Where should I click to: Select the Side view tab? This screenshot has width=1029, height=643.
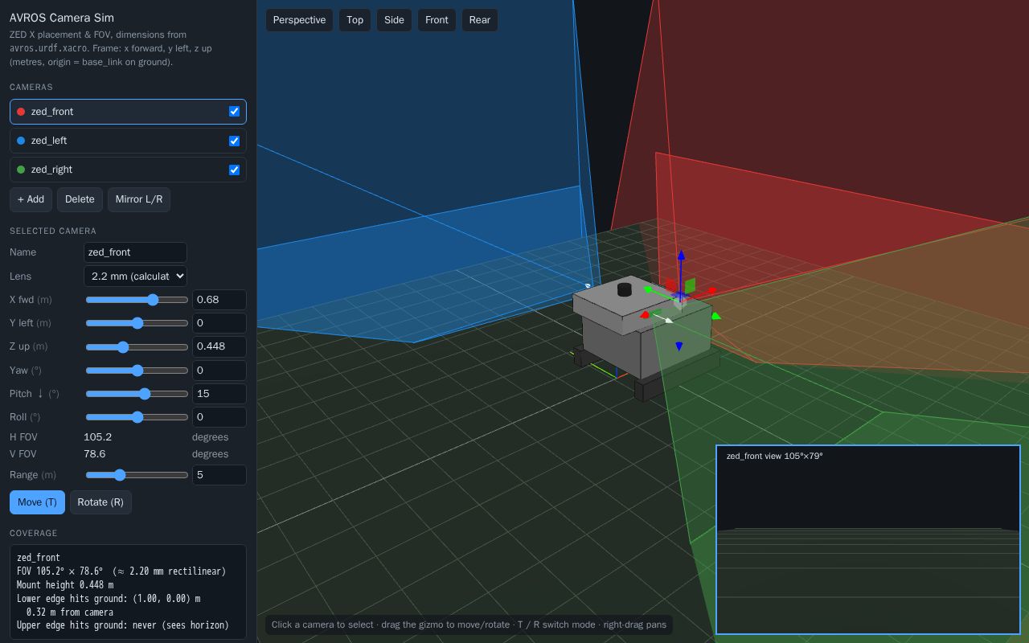click(x=394, y=20)
